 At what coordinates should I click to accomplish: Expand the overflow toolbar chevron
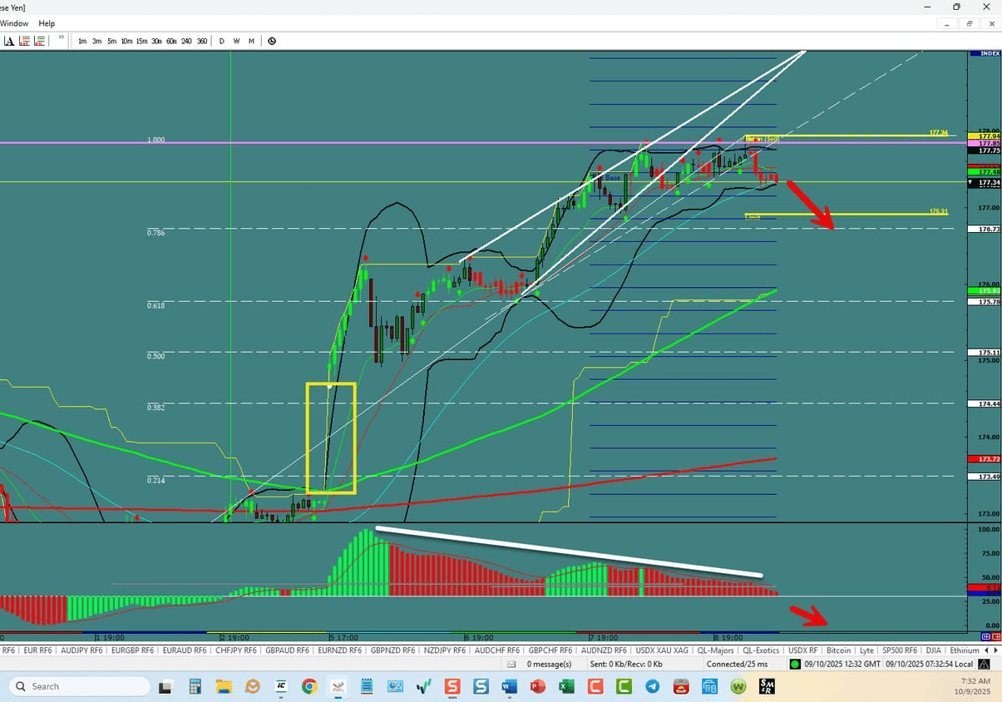59,37
